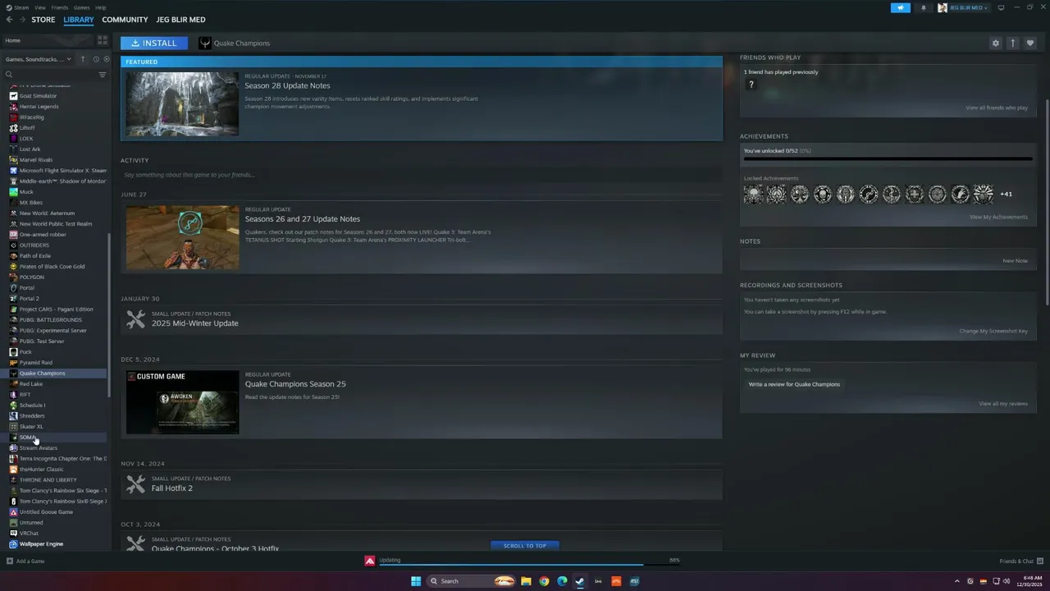The width and height of the screenshot is (1050, 591).
Task: Open Quake Champions Season 25 thumbnail
Action: coord(182,402)
